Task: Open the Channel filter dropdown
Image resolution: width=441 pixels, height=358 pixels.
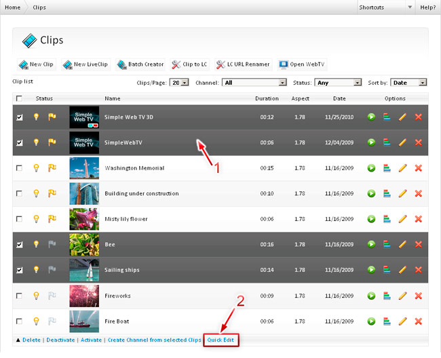Action: 254,83
